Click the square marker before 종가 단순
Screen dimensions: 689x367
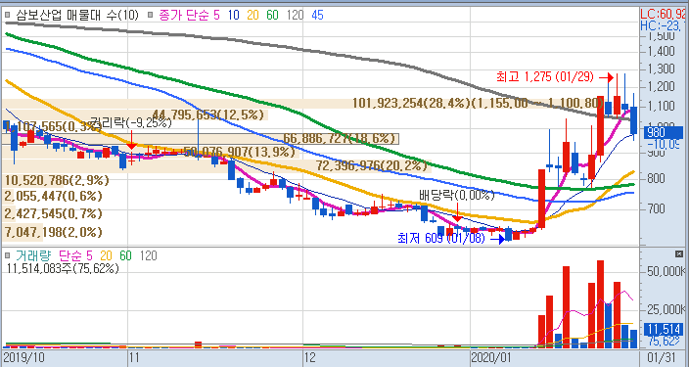tap(151, 15)
